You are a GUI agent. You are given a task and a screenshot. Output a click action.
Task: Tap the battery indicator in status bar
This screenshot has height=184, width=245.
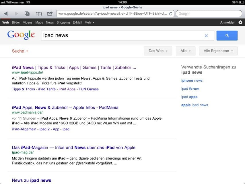point(241,2)
